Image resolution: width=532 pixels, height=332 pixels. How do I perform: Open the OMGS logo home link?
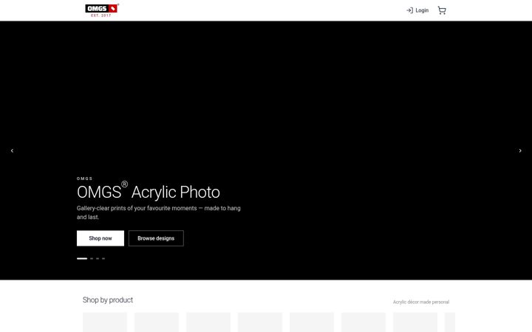click(102, 10)
